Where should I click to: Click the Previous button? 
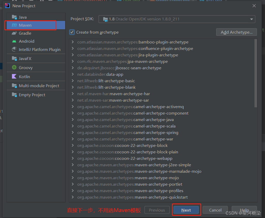(x=157, y=210)
